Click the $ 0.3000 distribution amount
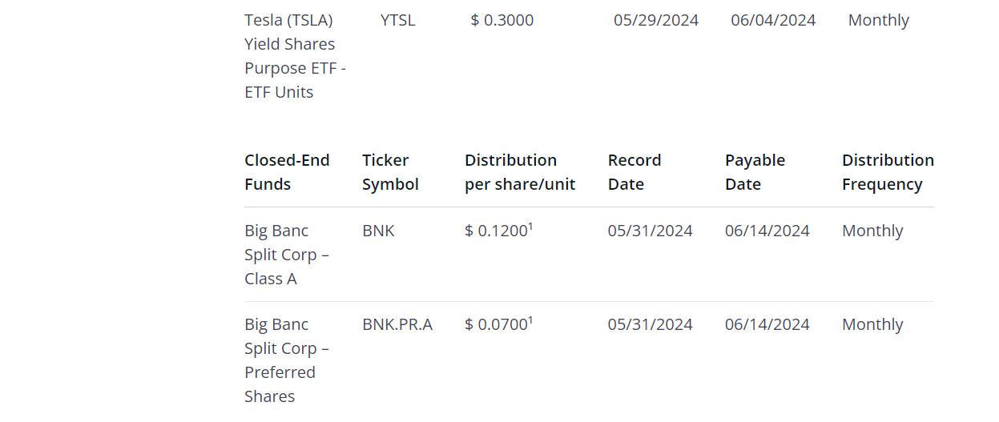The height and width of the screenshot is (422, 999). [x=502, y=20]
